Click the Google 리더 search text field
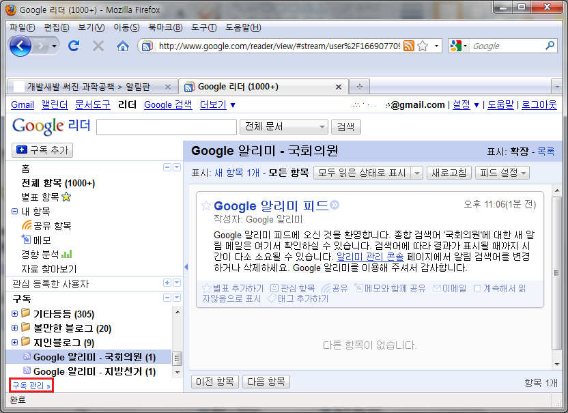 pyautogui.click(x=167, y=127)
